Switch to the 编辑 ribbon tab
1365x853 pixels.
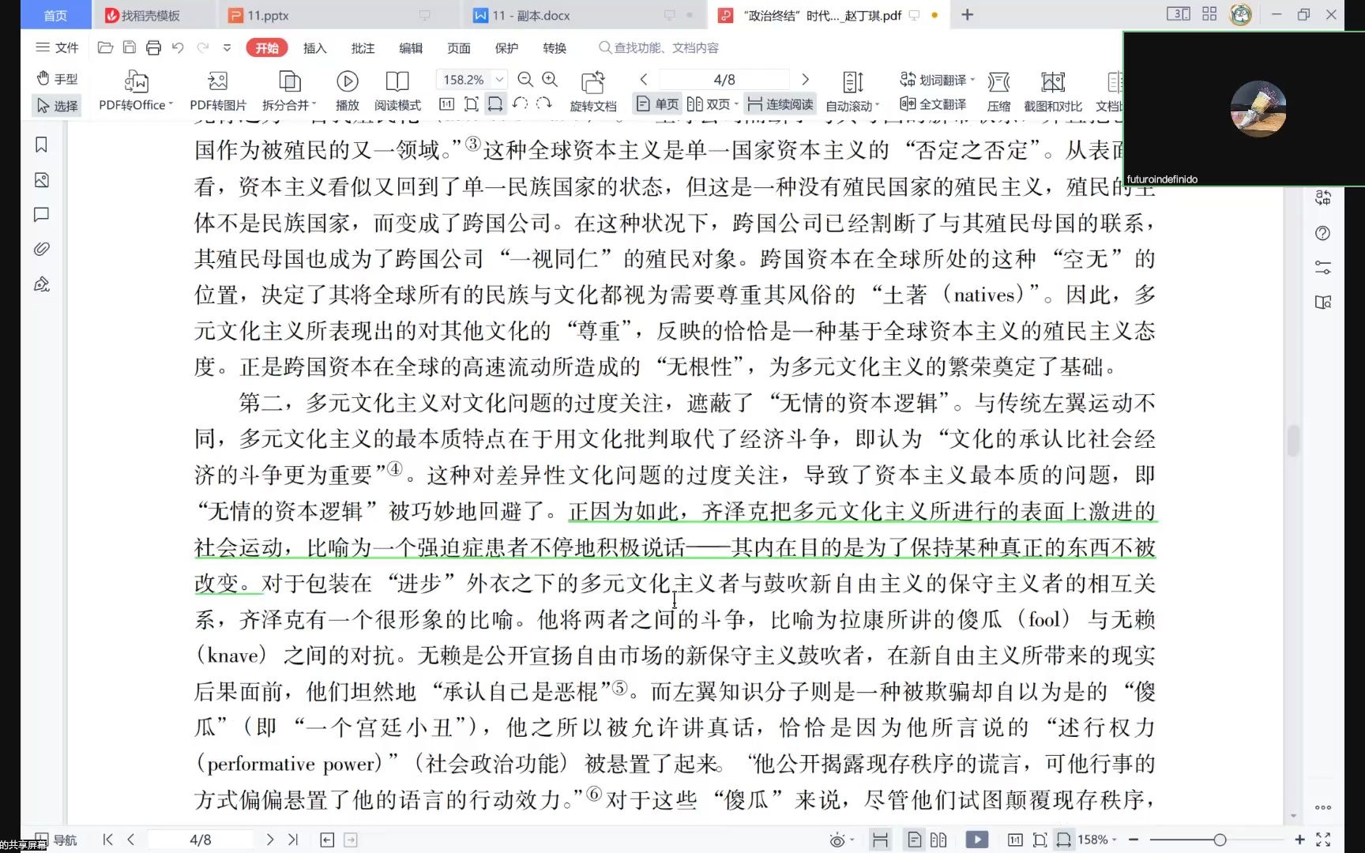pyautogui.click(x=411, y=47)
